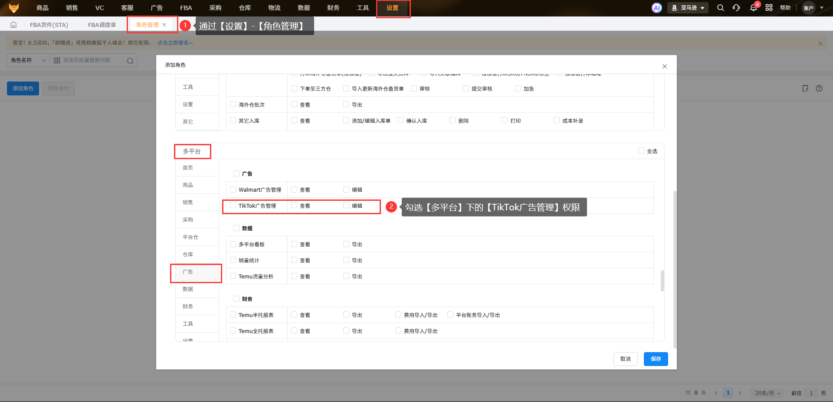Open the 客服 top menu
The width and height of the screenshot is (833, 402).
[127, 8]
